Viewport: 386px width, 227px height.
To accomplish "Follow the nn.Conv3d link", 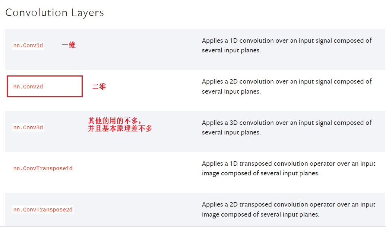I will point(28,127).
